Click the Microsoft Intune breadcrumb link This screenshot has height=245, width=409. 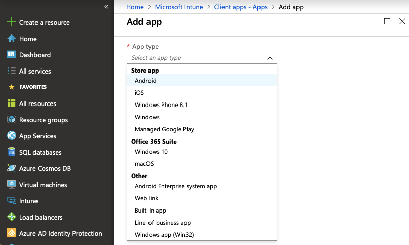[x=179, y=7]
